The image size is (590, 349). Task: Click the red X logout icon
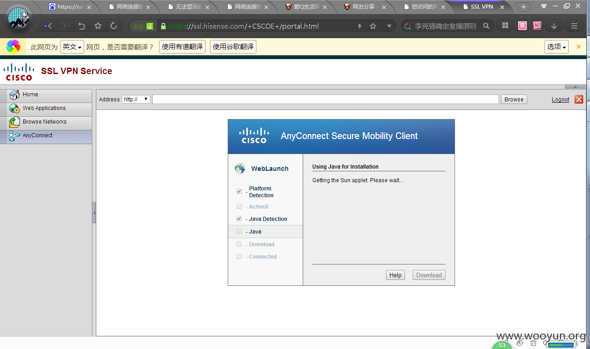tap(579, 99)
